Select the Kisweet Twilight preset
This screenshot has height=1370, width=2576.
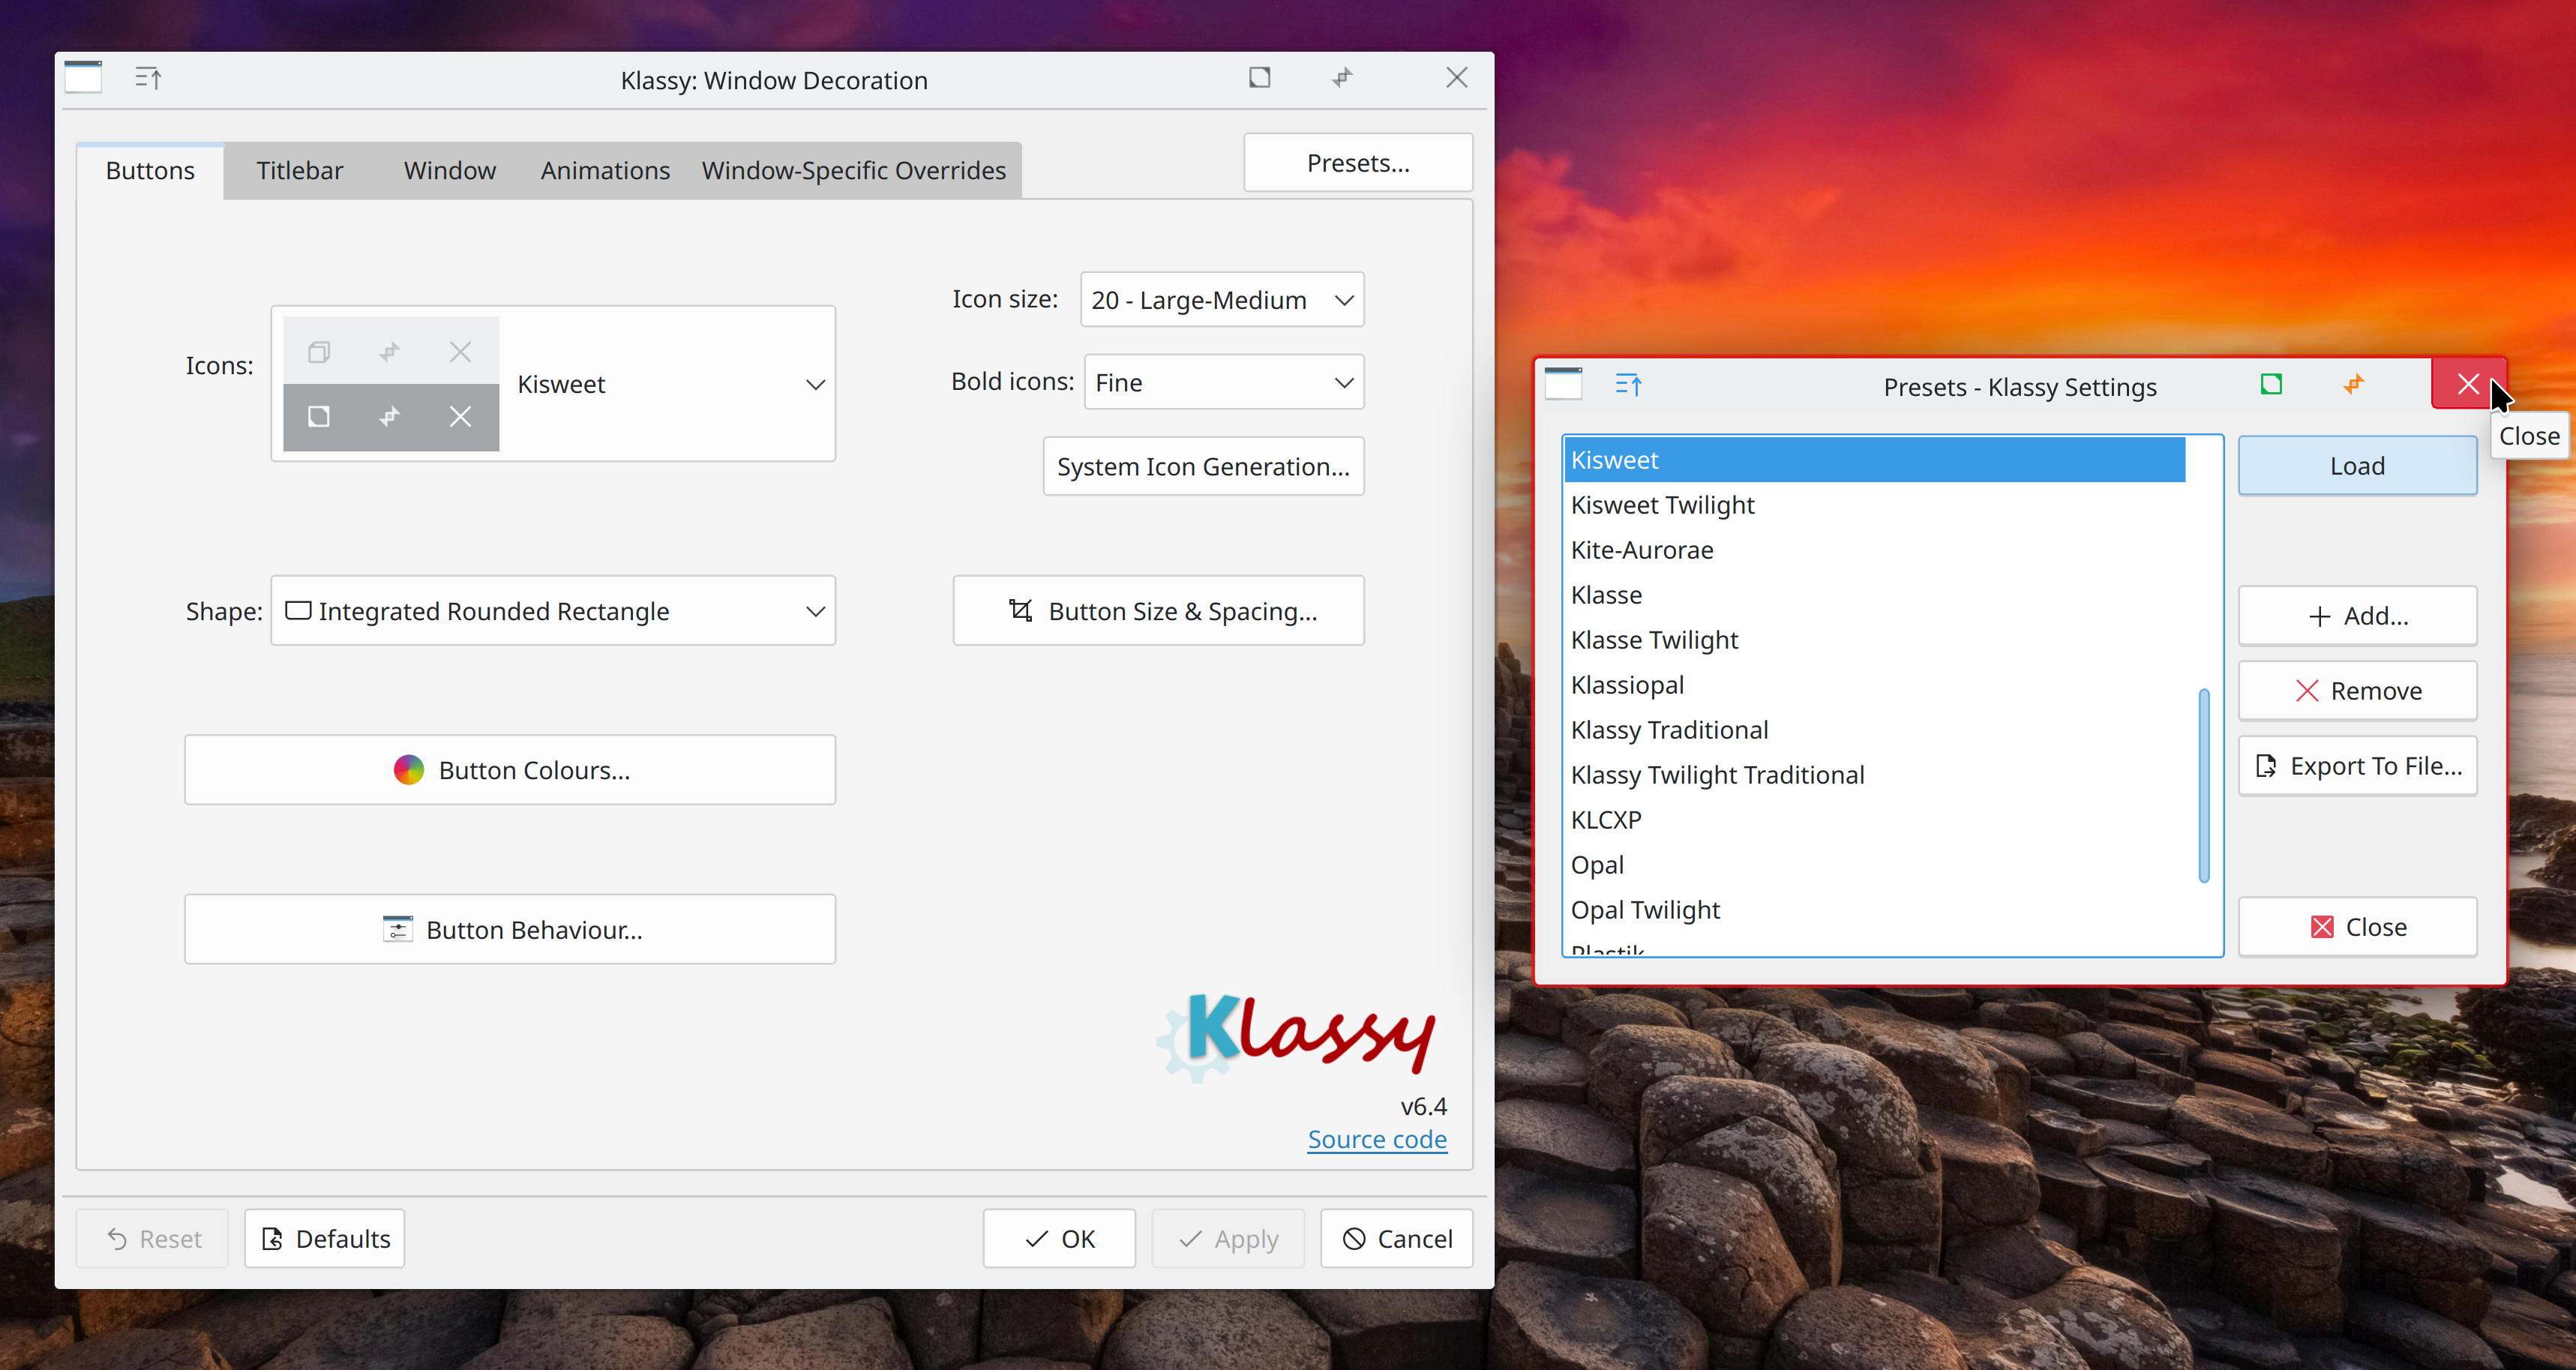click(x=1874, y=505)
